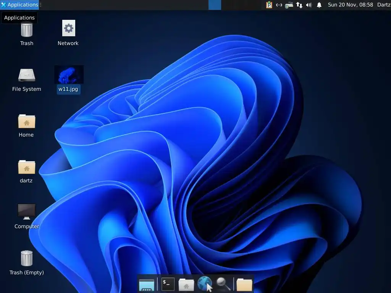Open the tan folder icon in dock
Screen dimensions: 391x293
coord(244,285)
